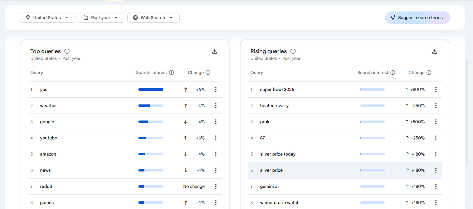Screen dimensions: 473x209
Task: Select the 'google' top query
Action: [47, 122]
